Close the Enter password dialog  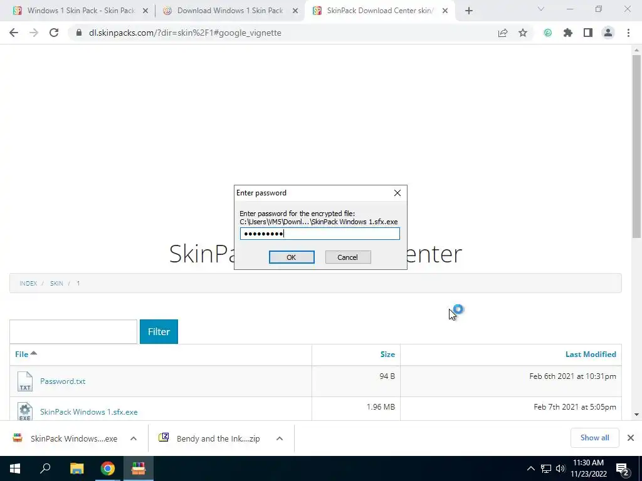point(397,193)
